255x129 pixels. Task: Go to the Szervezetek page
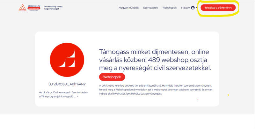tap(150, 8)
